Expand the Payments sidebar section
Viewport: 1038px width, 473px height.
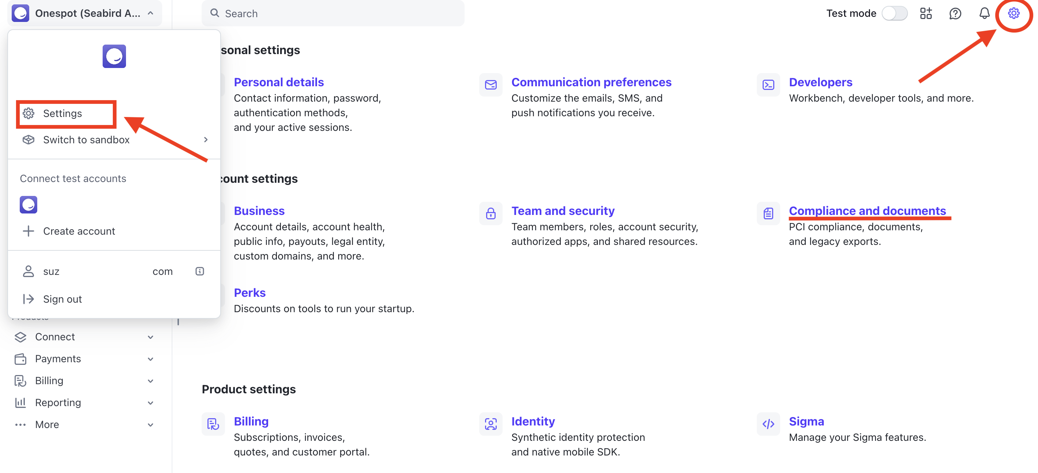85,359
